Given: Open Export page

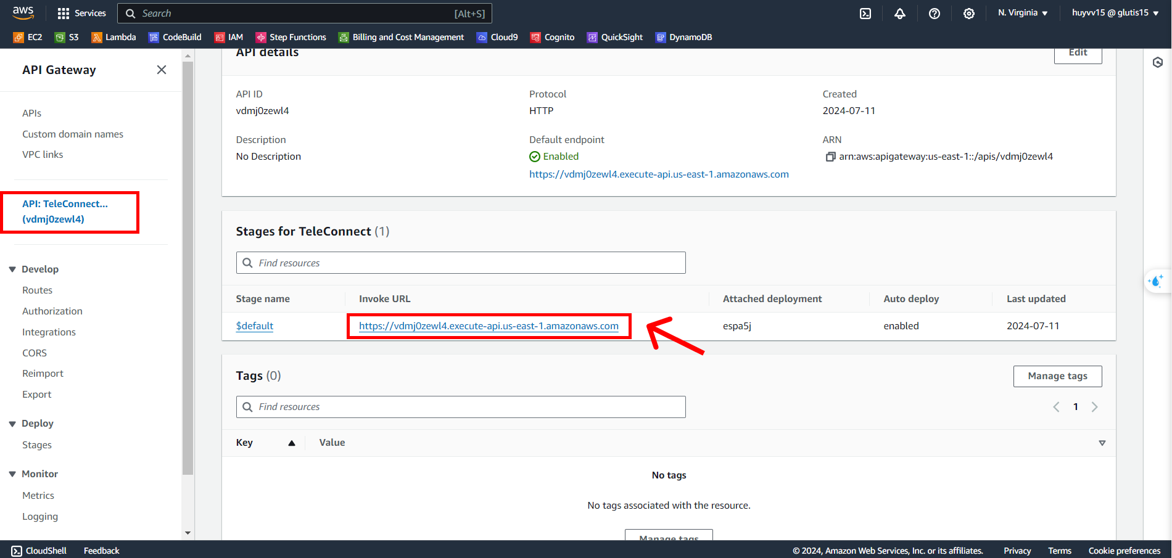Looking at the screenshot, I should pyautogui.click(x=37, y=395).
